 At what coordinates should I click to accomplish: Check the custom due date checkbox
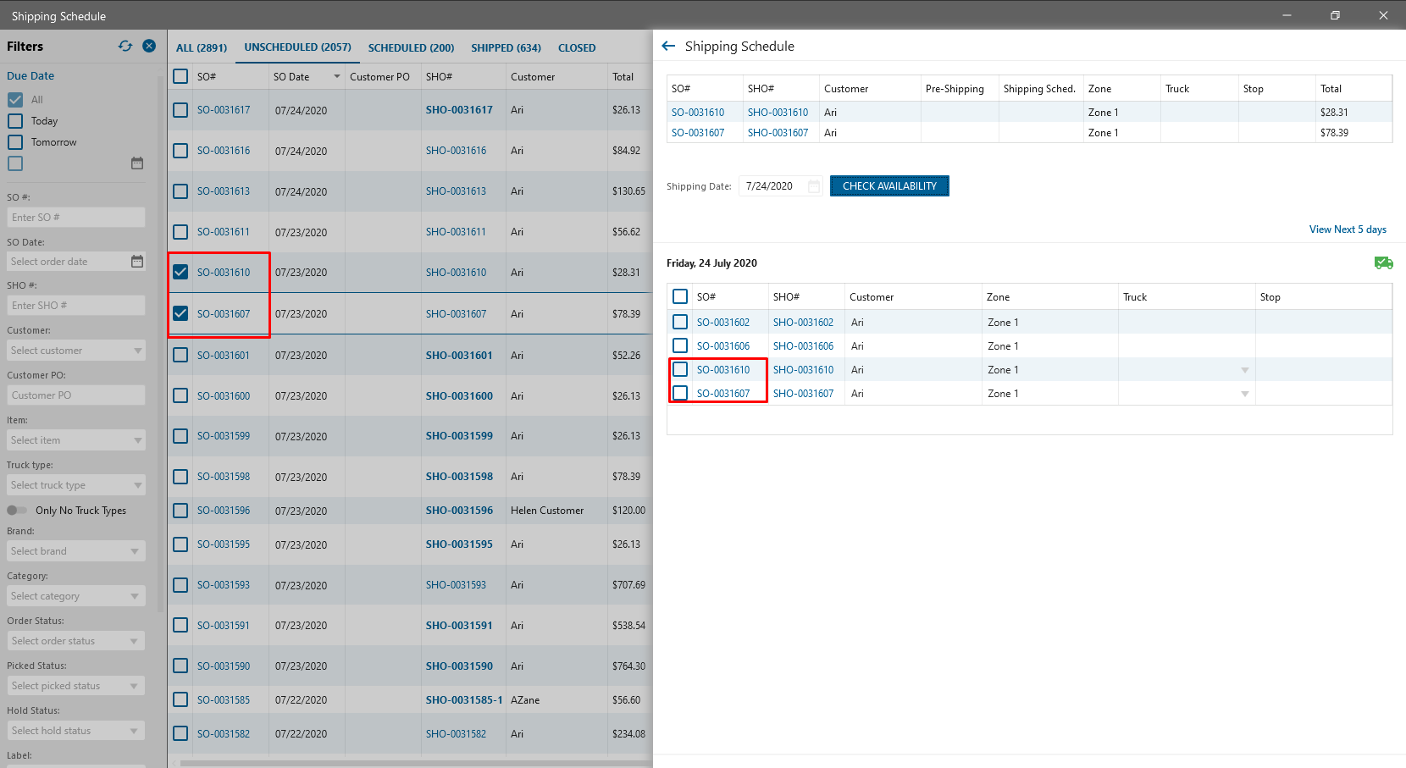click(x=15, y=163)
